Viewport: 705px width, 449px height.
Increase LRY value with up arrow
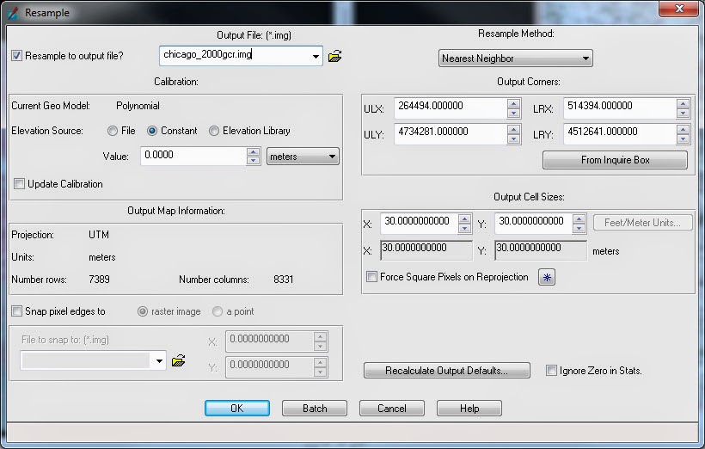[683, 130]
